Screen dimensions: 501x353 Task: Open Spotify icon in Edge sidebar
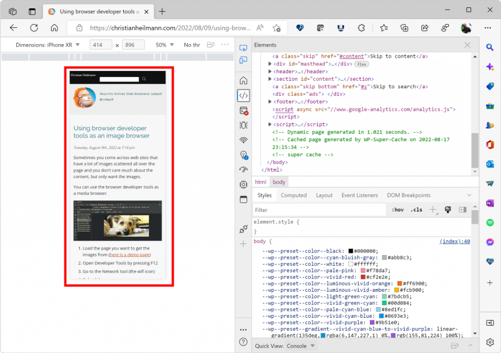(490, 223)
